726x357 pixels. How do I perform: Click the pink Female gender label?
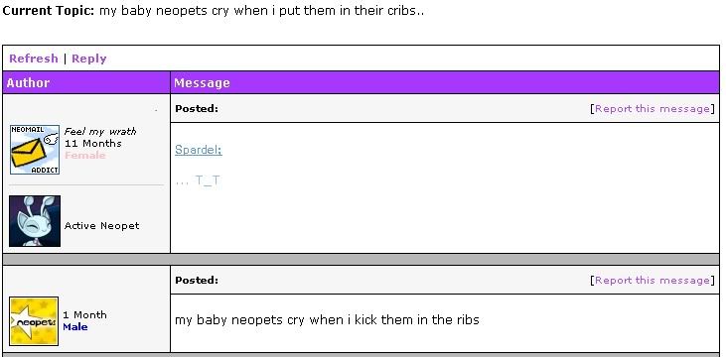pyautogui.click(x=85, y=156)
